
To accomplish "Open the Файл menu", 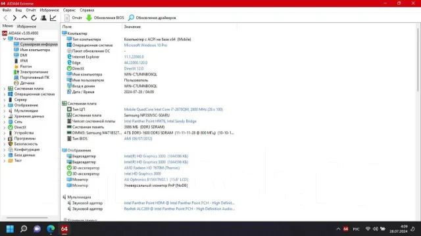I will 7,10.
